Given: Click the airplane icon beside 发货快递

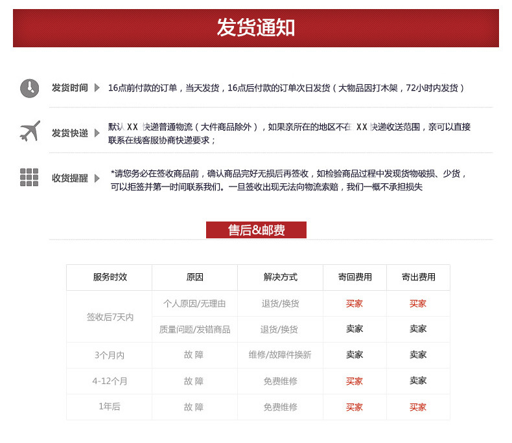Looking at the screenshot, I should [x=30, y=131].
